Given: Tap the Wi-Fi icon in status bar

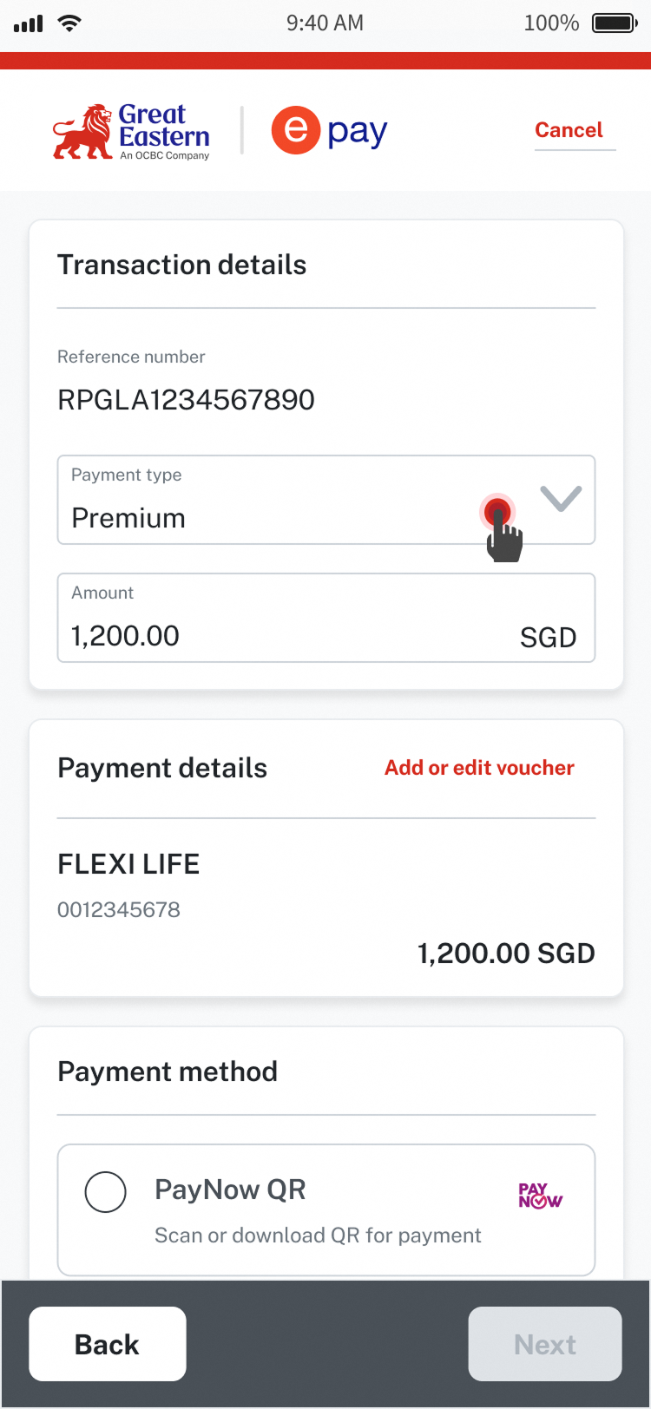Looking at the screenshot, I should pos(69,23).
